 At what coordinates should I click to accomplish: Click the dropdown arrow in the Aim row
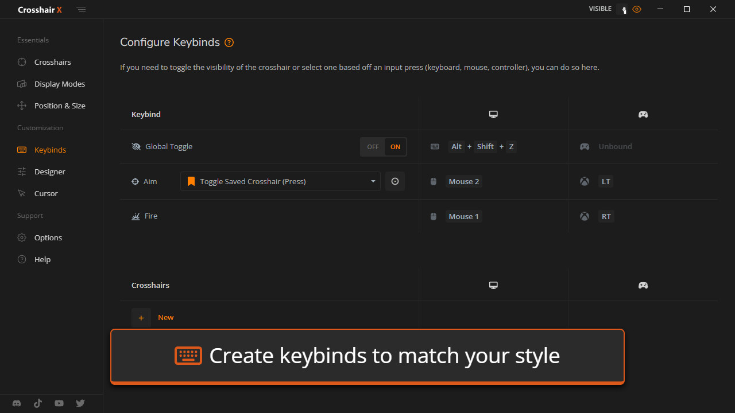373,181
